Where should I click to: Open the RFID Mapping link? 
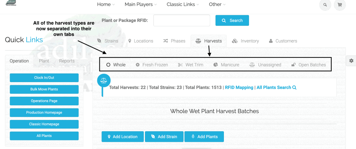pos(239,87)
